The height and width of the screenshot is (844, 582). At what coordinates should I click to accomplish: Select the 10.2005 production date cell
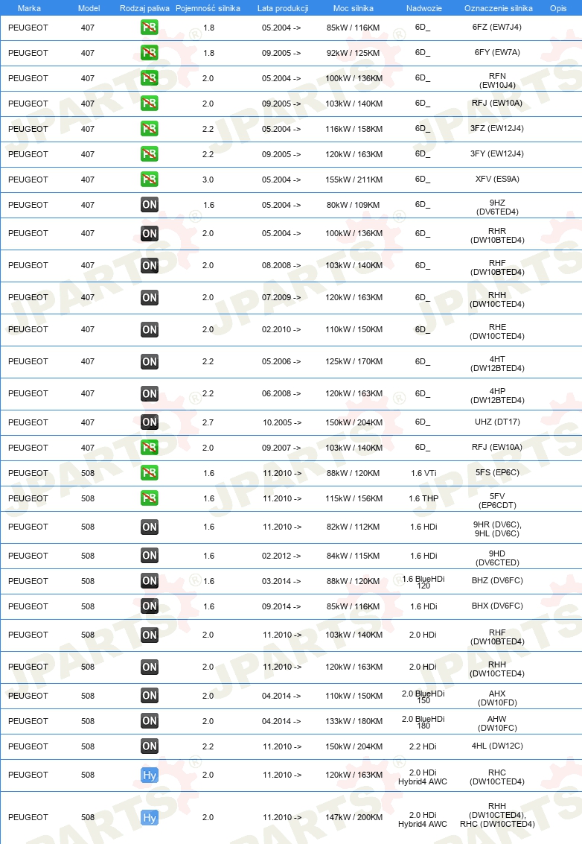282,422
